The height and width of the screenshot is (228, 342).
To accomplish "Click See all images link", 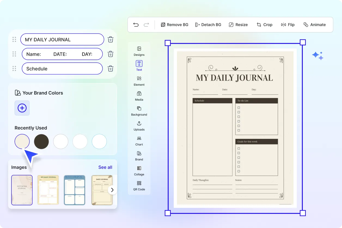I will 105,167.
